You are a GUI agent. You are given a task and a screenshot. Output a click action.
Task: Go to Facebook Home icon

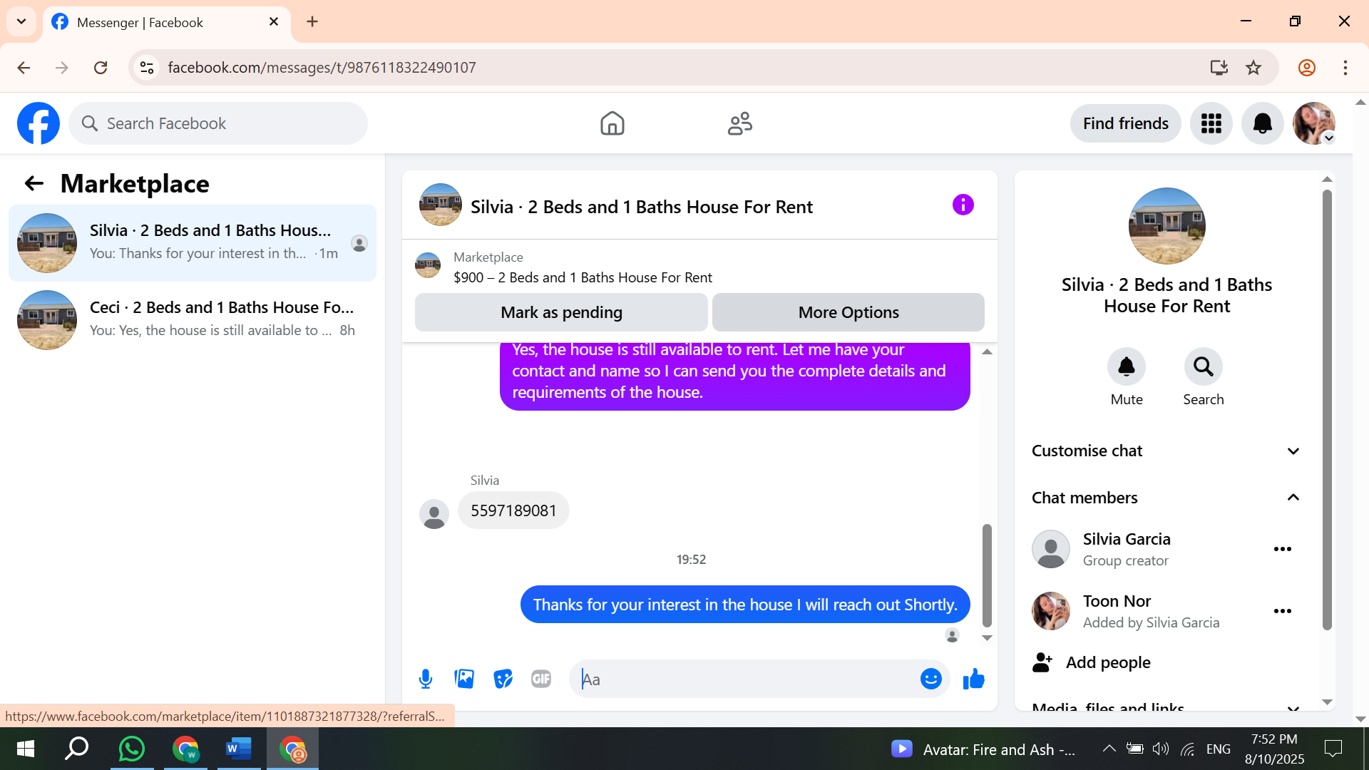612,123
